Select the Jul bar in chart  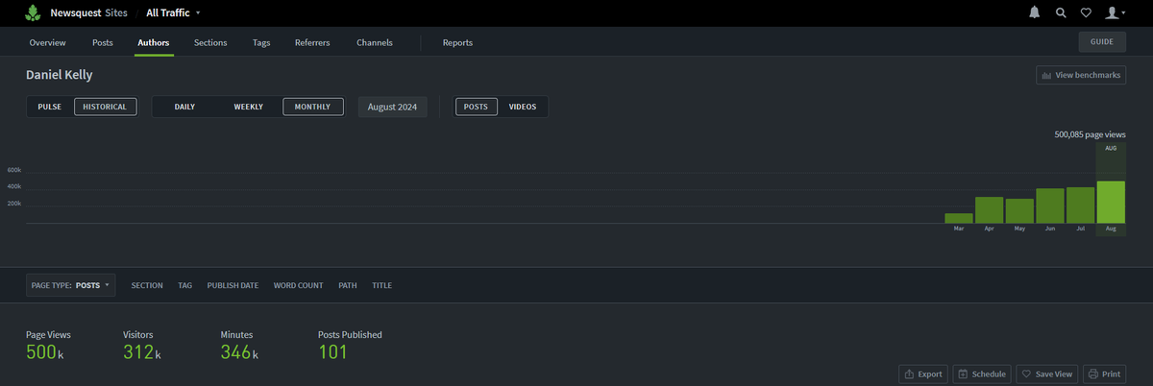[1080, 205]
